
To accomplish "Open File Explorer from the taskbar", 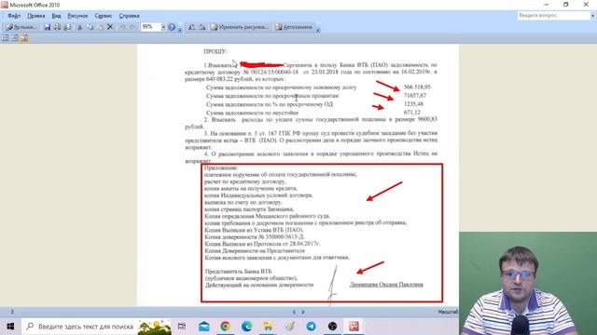I will [x=268, y=327].
